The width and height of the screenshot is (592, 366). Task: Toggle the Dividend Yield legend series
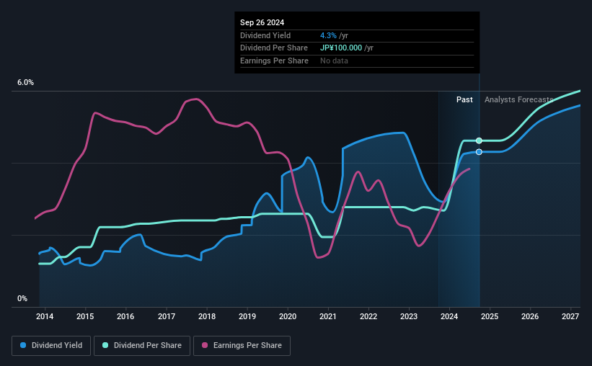coord(51,346)
